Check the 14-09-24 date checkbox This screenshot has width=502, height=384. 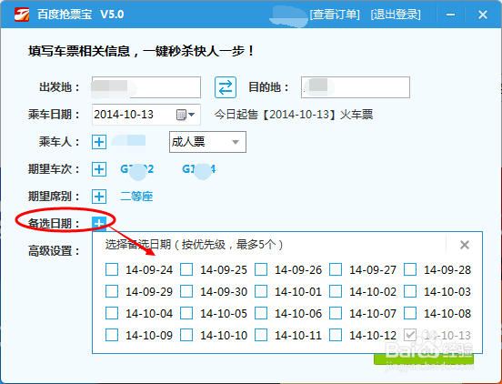click(112, 269)
